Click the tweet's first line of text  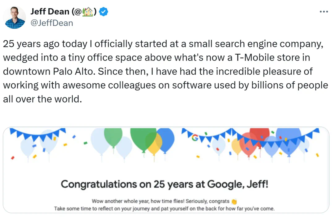[163, 44]
